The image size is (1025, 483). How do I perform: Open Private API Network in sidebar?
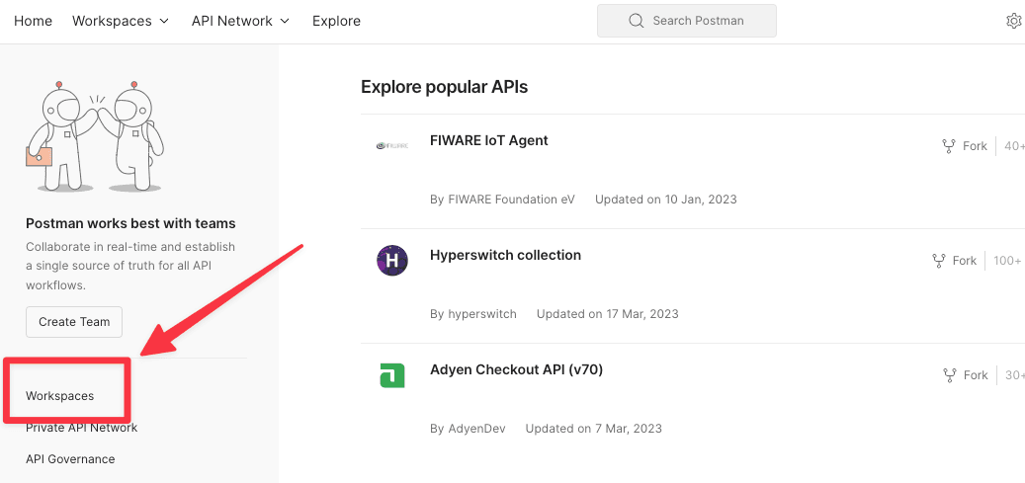(x=82, y=428)
